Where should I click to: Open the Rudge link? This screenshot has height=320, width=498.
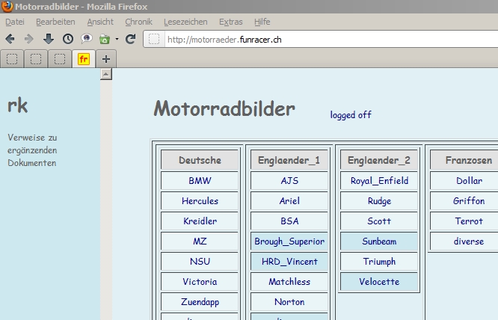point(379,201)
